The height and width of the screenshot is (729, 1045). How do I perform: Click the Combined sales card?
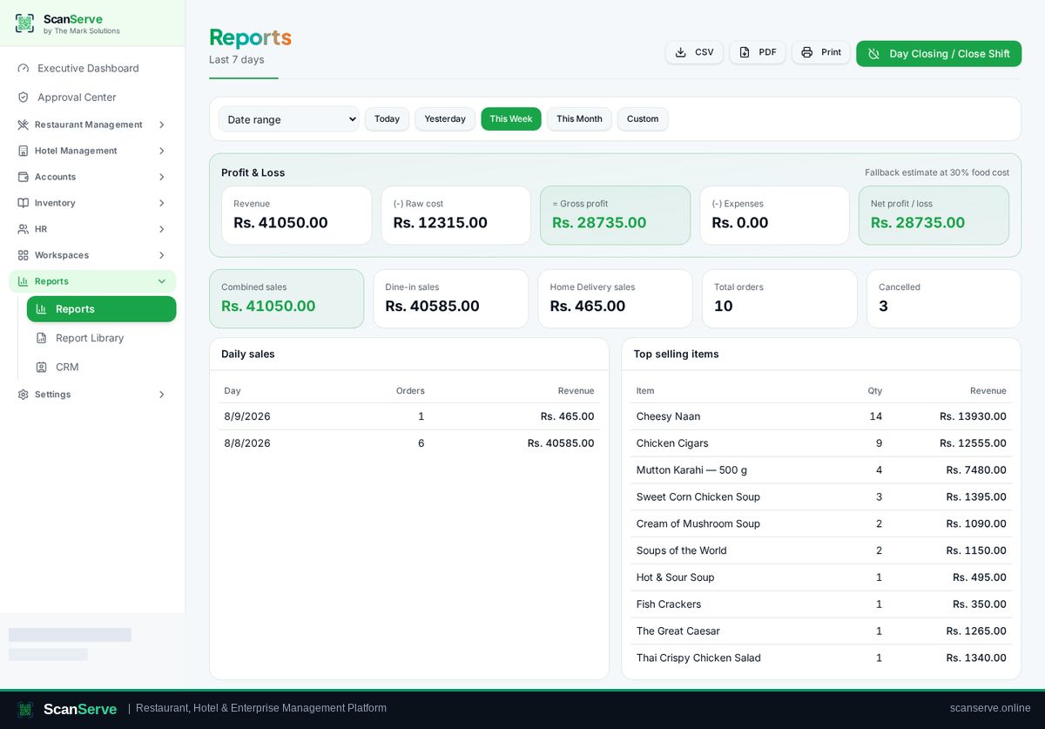tap(287, 299)
